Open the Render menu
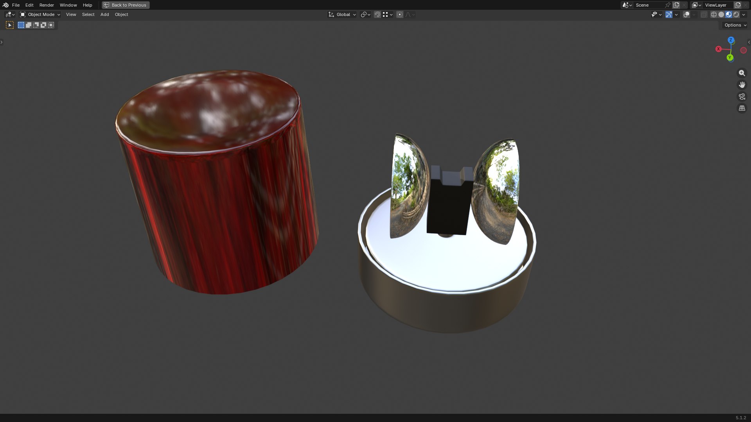751x422 pixels. click(47, 5)
